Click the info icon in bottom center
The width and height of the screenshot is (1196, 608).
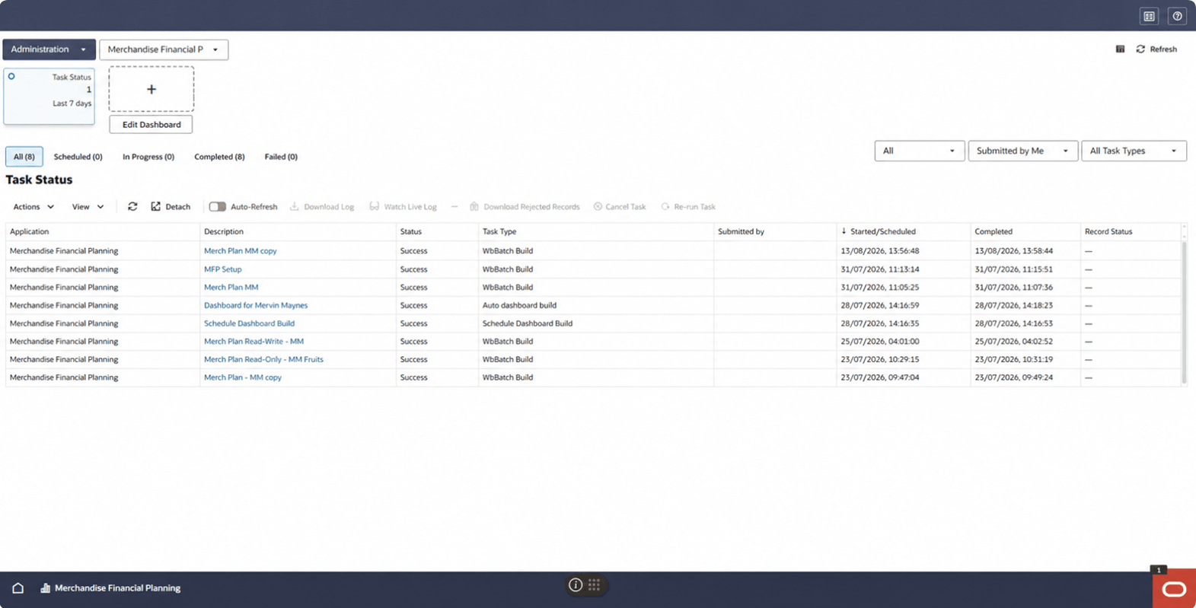[576, 585]
